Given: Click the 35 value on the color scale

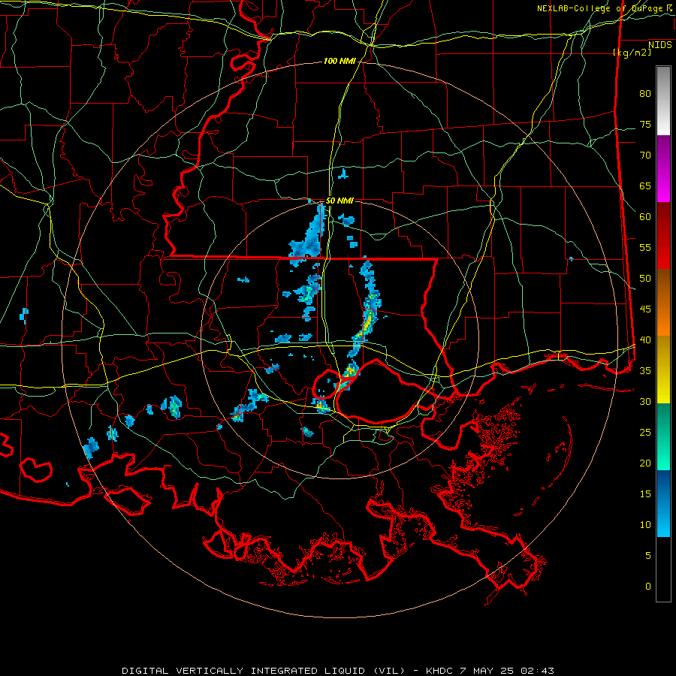Looking at the screenshot, I should (x=645, y=371).
